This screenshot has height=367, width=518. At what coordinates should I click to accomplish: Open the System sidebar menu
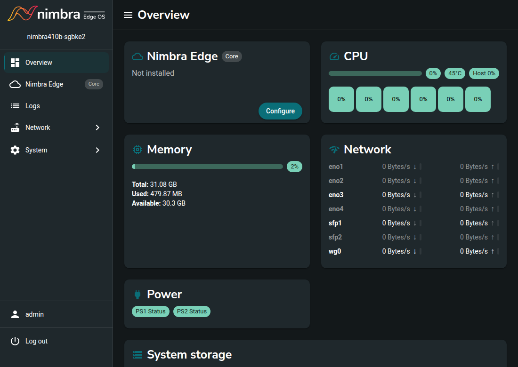click(x=56, y=150)
